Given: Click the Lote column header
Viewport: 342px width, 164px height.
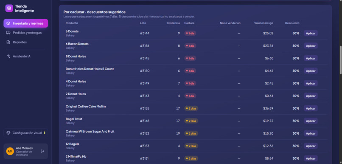Looking at the screenshot, I should click(x=143, y=23).
